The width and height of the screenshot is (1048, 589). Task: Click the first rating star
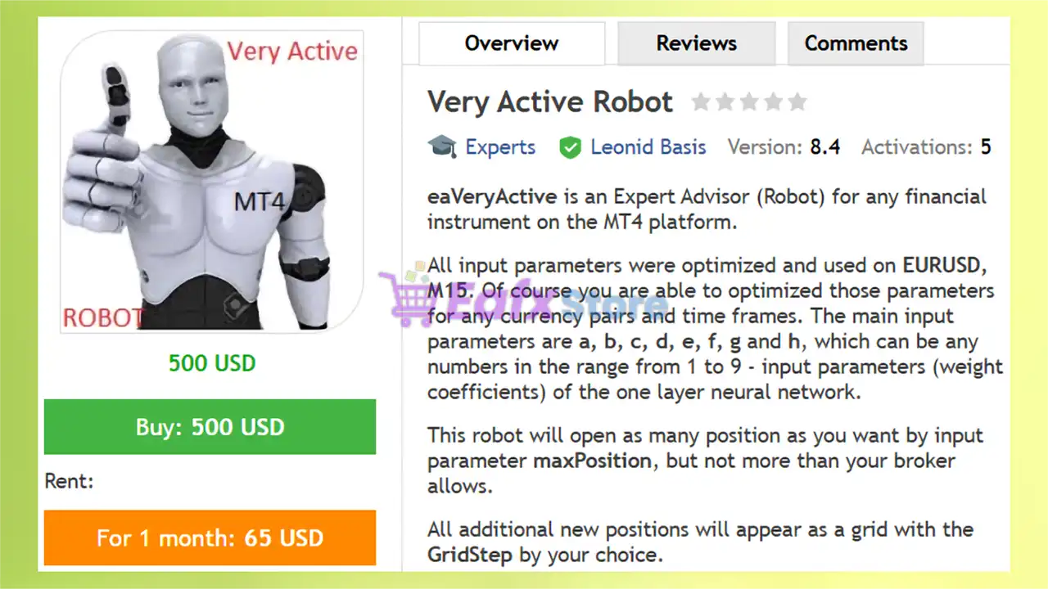(701, 102)
